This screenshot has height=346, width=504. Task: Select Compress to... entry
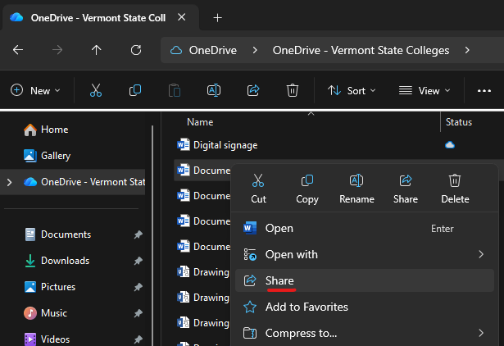pyautogui.click(x=365, y=333)
